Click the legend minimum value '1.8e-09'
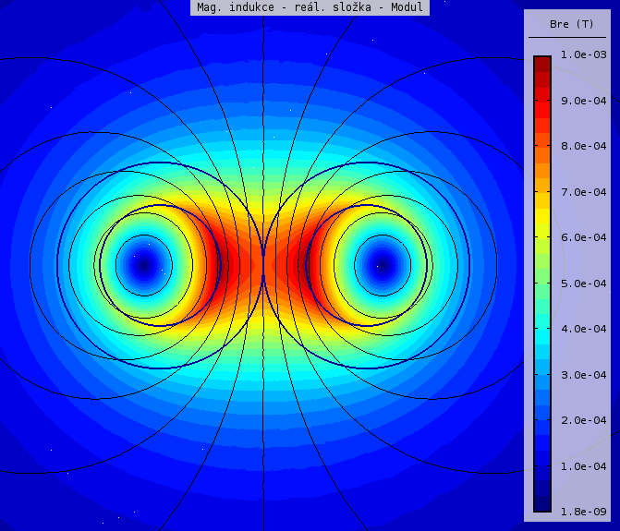Screen dimensions: 620x531 tap(584, 512)
